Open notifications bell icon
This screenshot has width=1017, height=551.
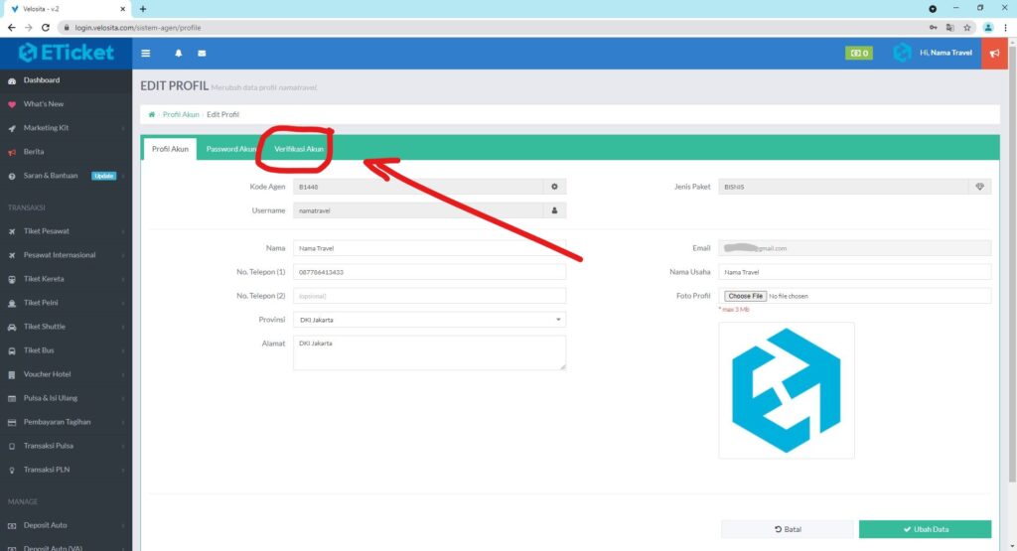pos(179,54)
